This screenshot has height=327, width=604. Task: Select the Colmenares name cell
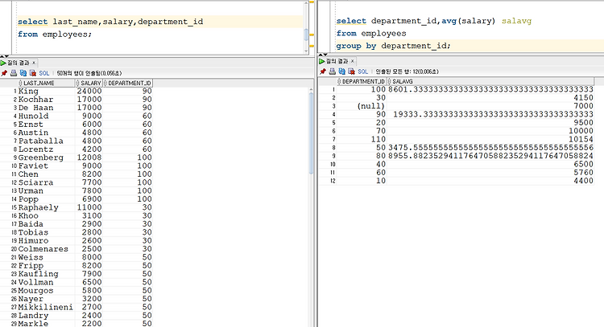coord(46,249)
